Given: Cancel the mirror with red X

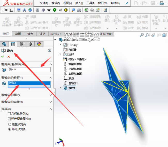Looking at the screenshot, I should click(x=9, y=57).
